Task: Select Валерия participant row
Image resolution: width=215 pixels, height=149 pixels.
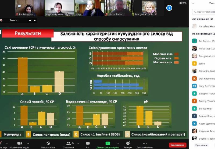Action: (x=203, y=94)
